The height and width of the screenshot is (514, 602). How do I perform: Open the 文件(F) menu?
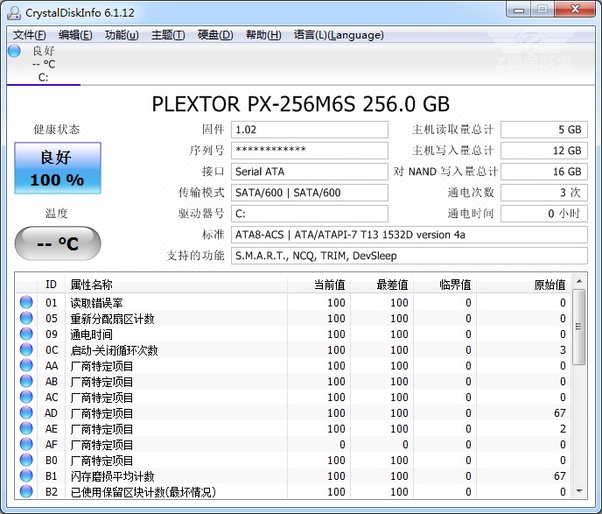click(x=30, y=35)
